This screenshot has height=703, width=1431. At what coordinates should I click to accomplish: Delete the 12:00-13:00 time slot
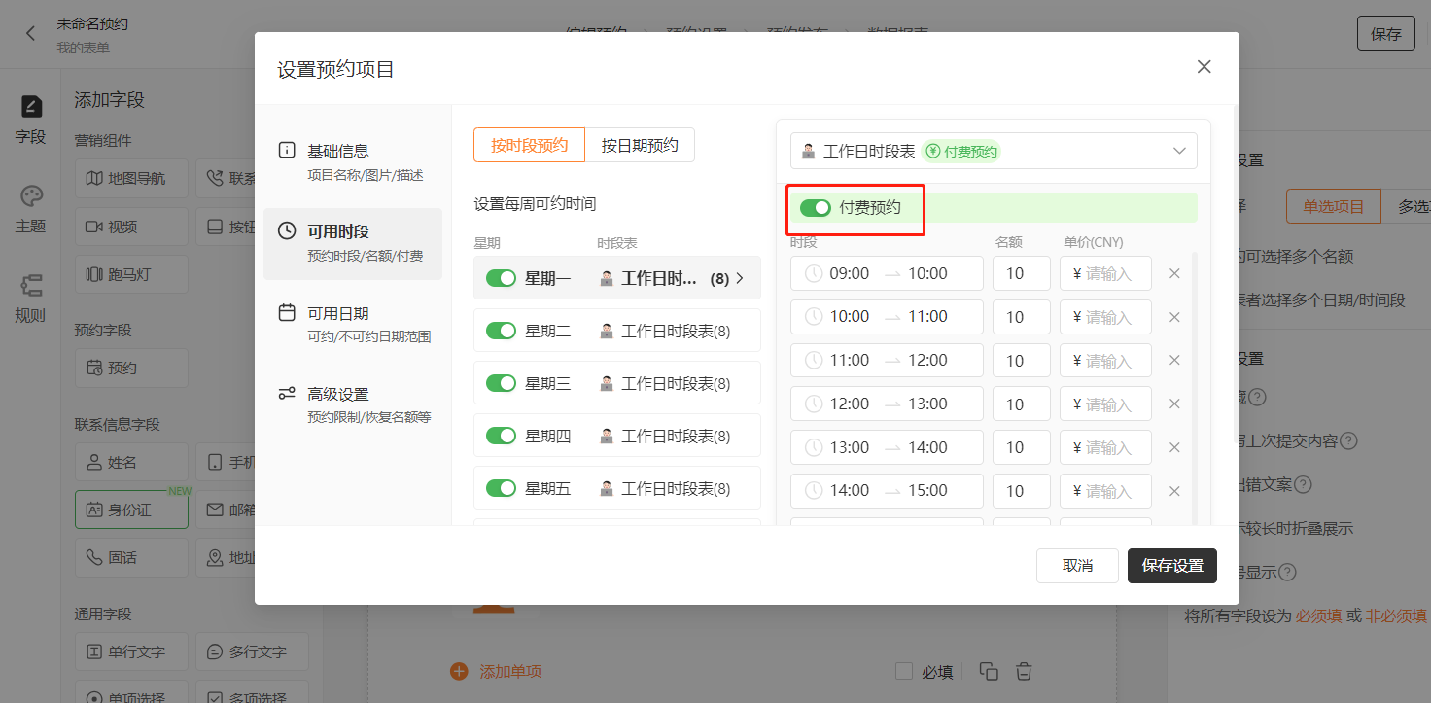tap(1174, 404)
